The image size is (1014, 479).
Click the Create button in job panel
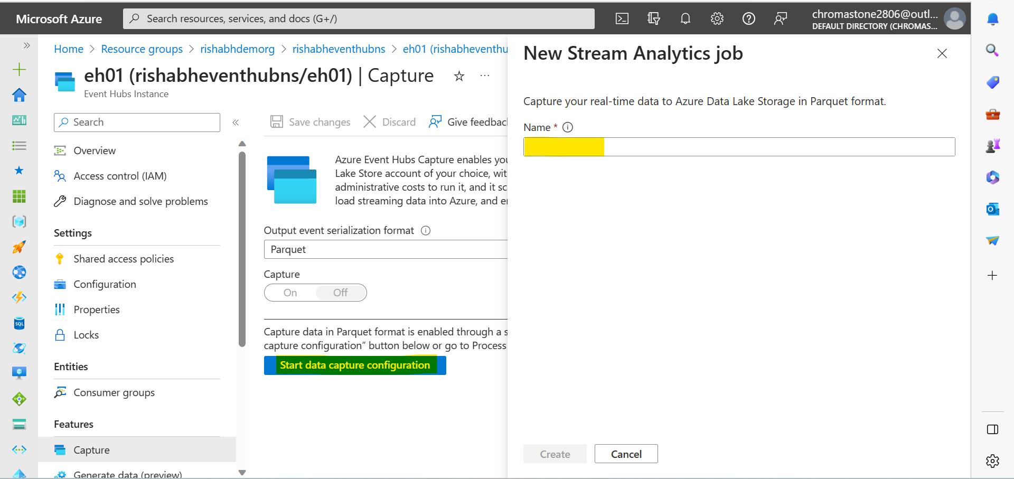tap(555, 454)
